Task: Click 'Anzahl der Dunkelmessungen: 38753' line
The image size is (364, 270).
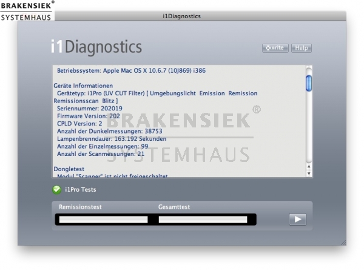Action: (110, 131)
